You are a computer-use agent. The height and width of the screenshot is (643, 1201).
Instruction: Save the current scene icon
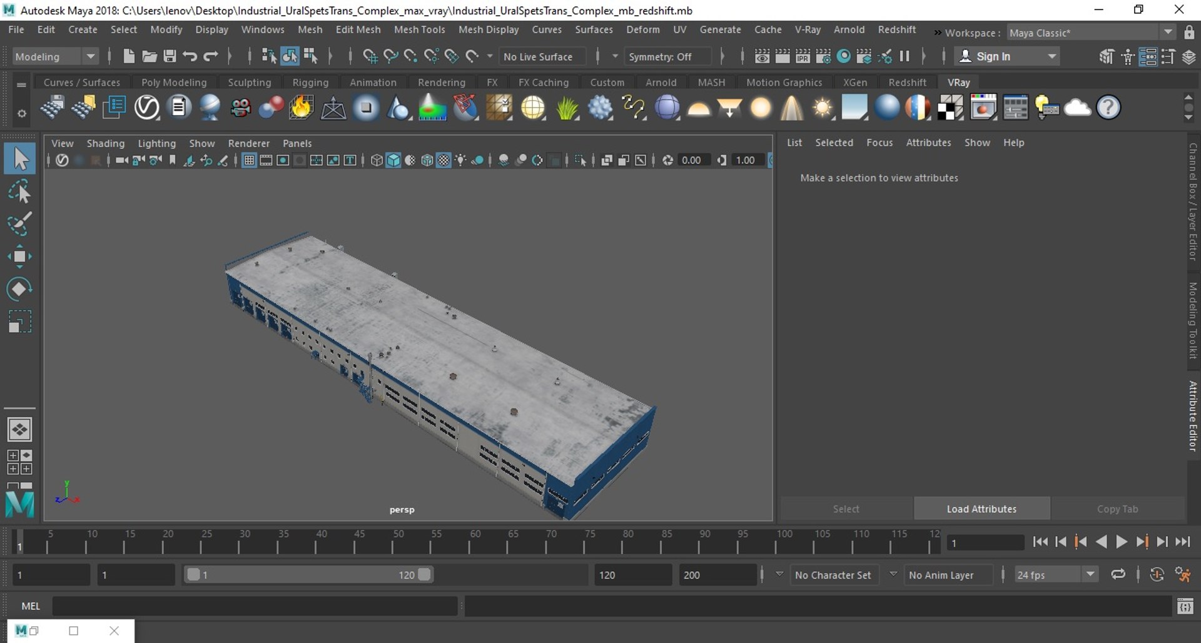click(170, 56)
